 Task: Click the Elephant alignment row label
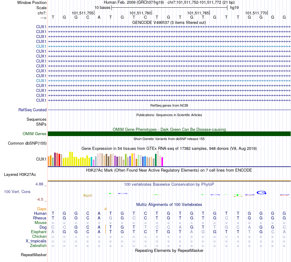[39, 232]
